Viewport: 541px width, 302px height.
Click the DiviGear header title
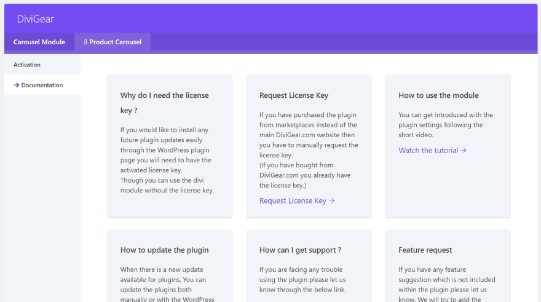coord(36,19)
